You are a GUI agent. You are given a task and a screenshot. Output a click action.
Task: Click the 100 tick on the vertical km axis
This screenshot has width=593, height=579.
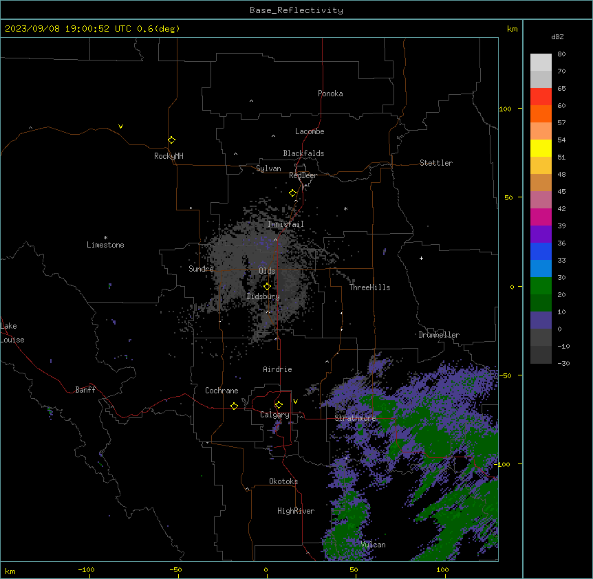click(x=505, y=109)
